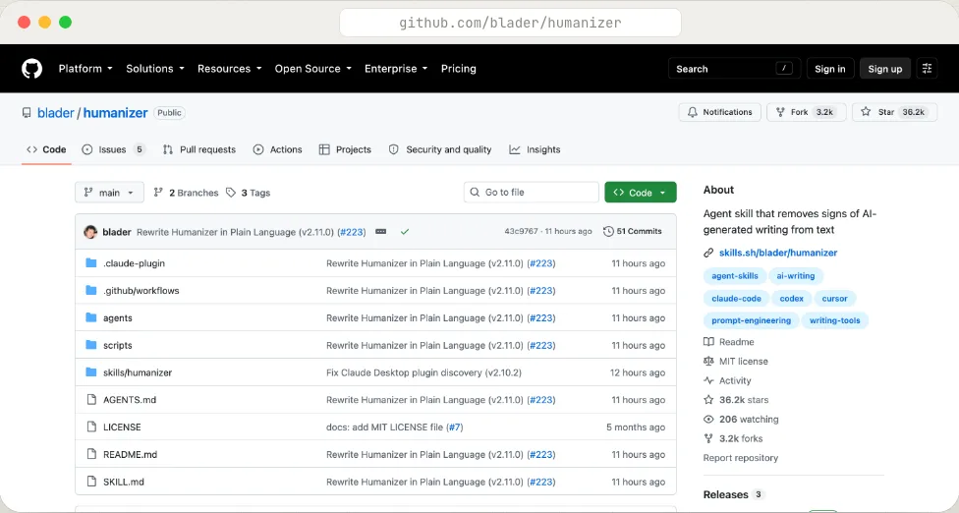Screen dimensions: 959x513
Task: Click the notifications bell icon
Action: [x=693, y=112]
